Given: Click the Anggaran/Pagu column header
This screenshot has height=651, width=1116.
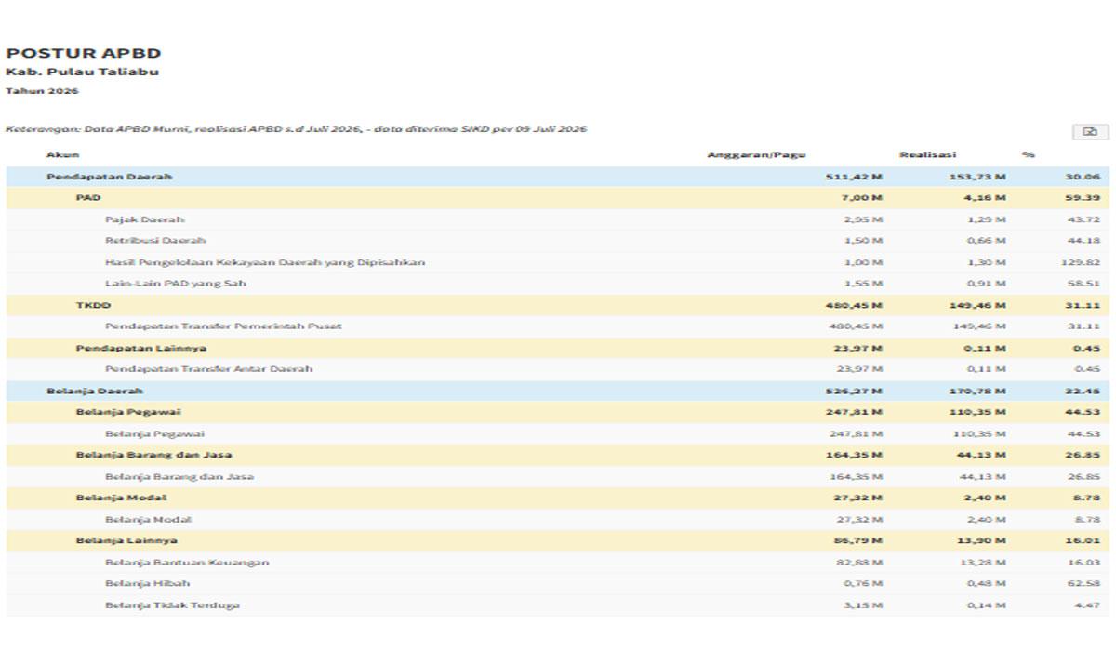Looking at the screenshot, I should (x=756, y=154).
